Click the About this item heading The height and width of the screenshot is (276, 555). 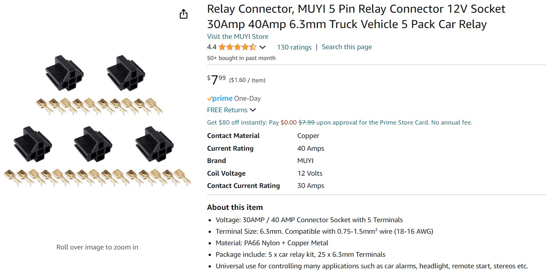point(235,207)
